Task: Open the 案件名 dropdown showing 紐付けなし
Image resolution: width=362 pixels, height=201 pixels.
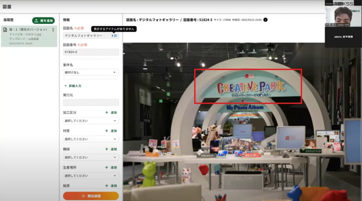Action: (x=91, y=72)
